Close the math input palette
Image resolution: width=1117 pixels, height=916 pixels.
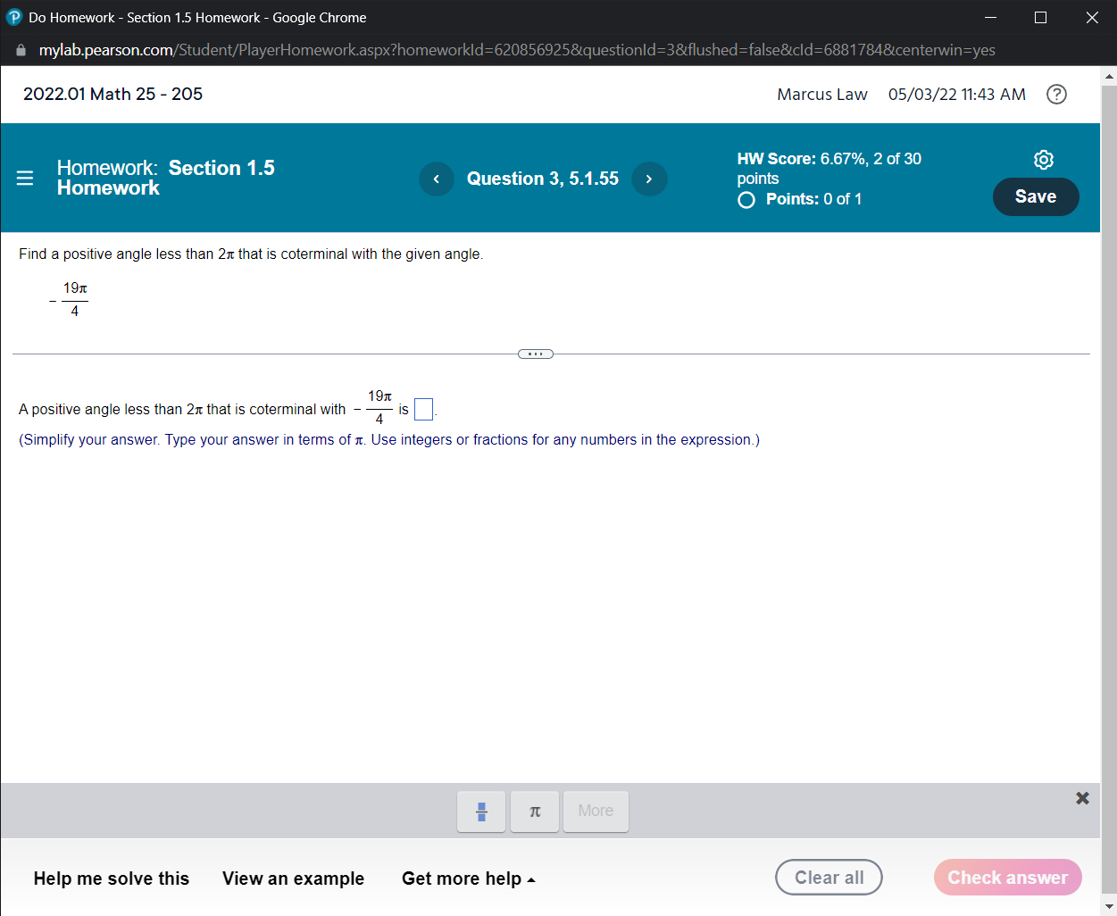[1082, 797]
